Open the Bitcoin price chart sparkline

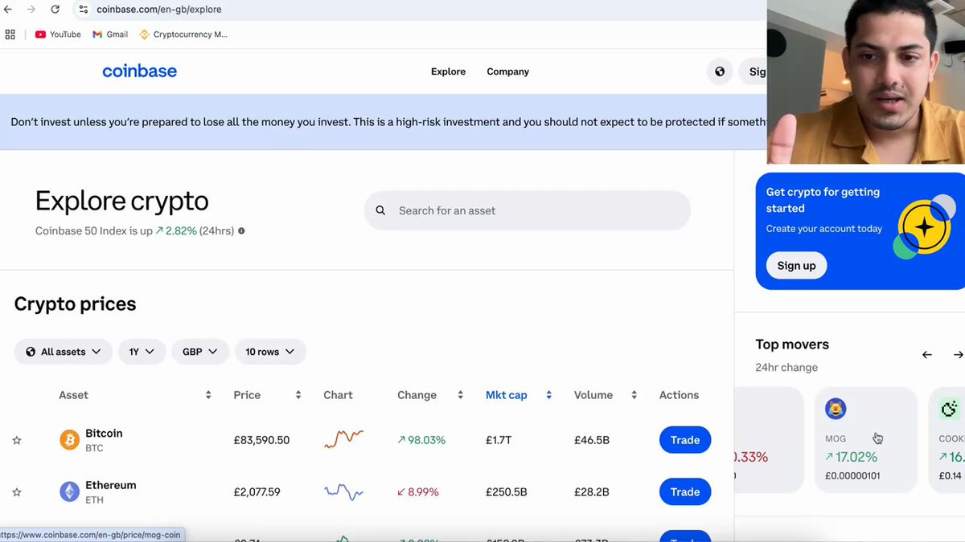pos(344,439)
